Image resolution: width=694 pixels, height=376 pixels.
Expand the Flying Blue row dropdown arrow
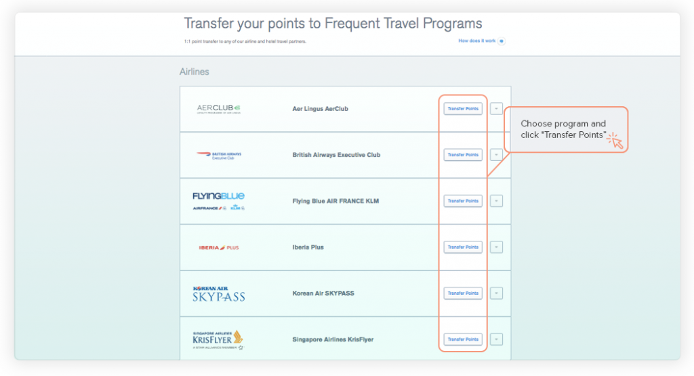pos(496,201)
